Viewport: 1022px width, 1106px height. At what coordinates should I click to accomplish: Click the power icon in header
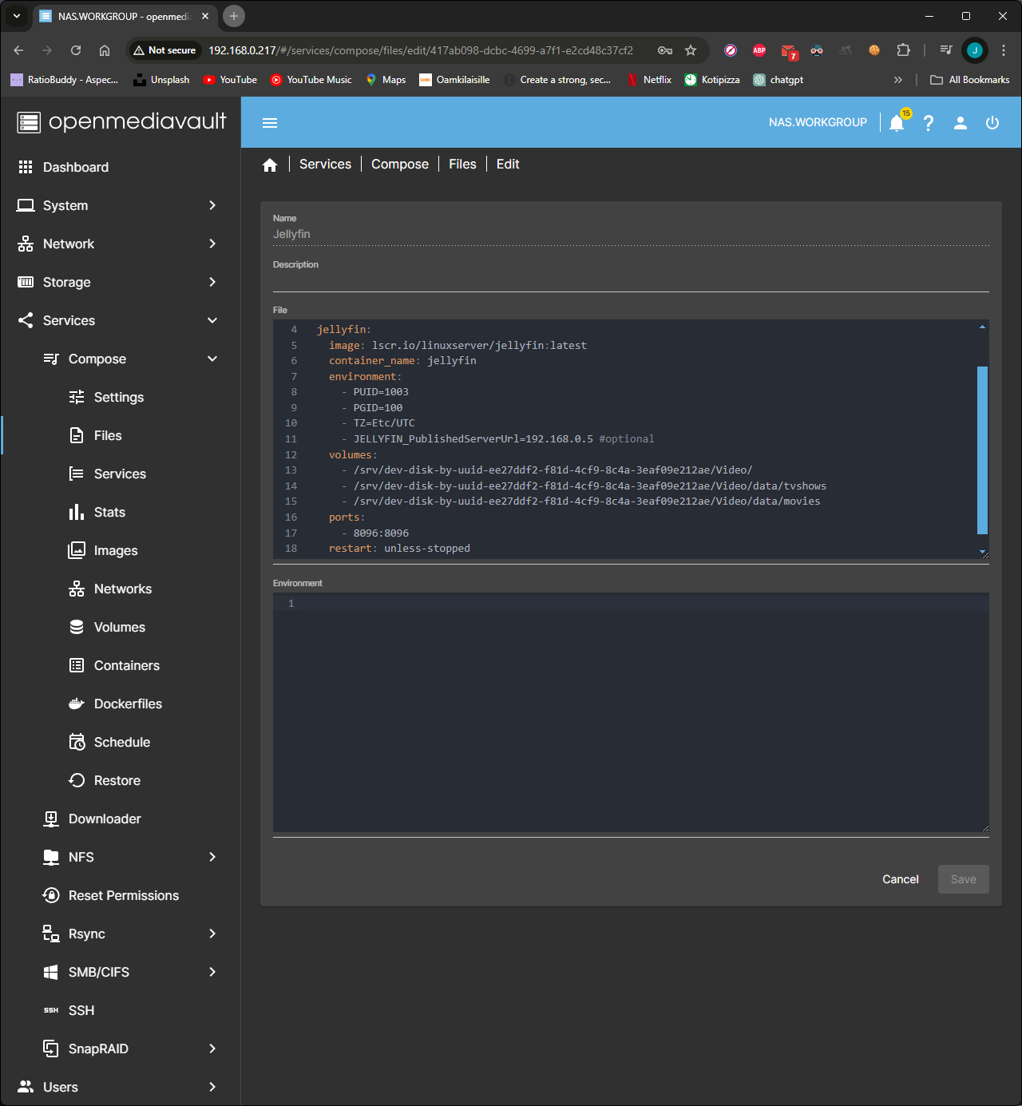[x=992, y=123]
